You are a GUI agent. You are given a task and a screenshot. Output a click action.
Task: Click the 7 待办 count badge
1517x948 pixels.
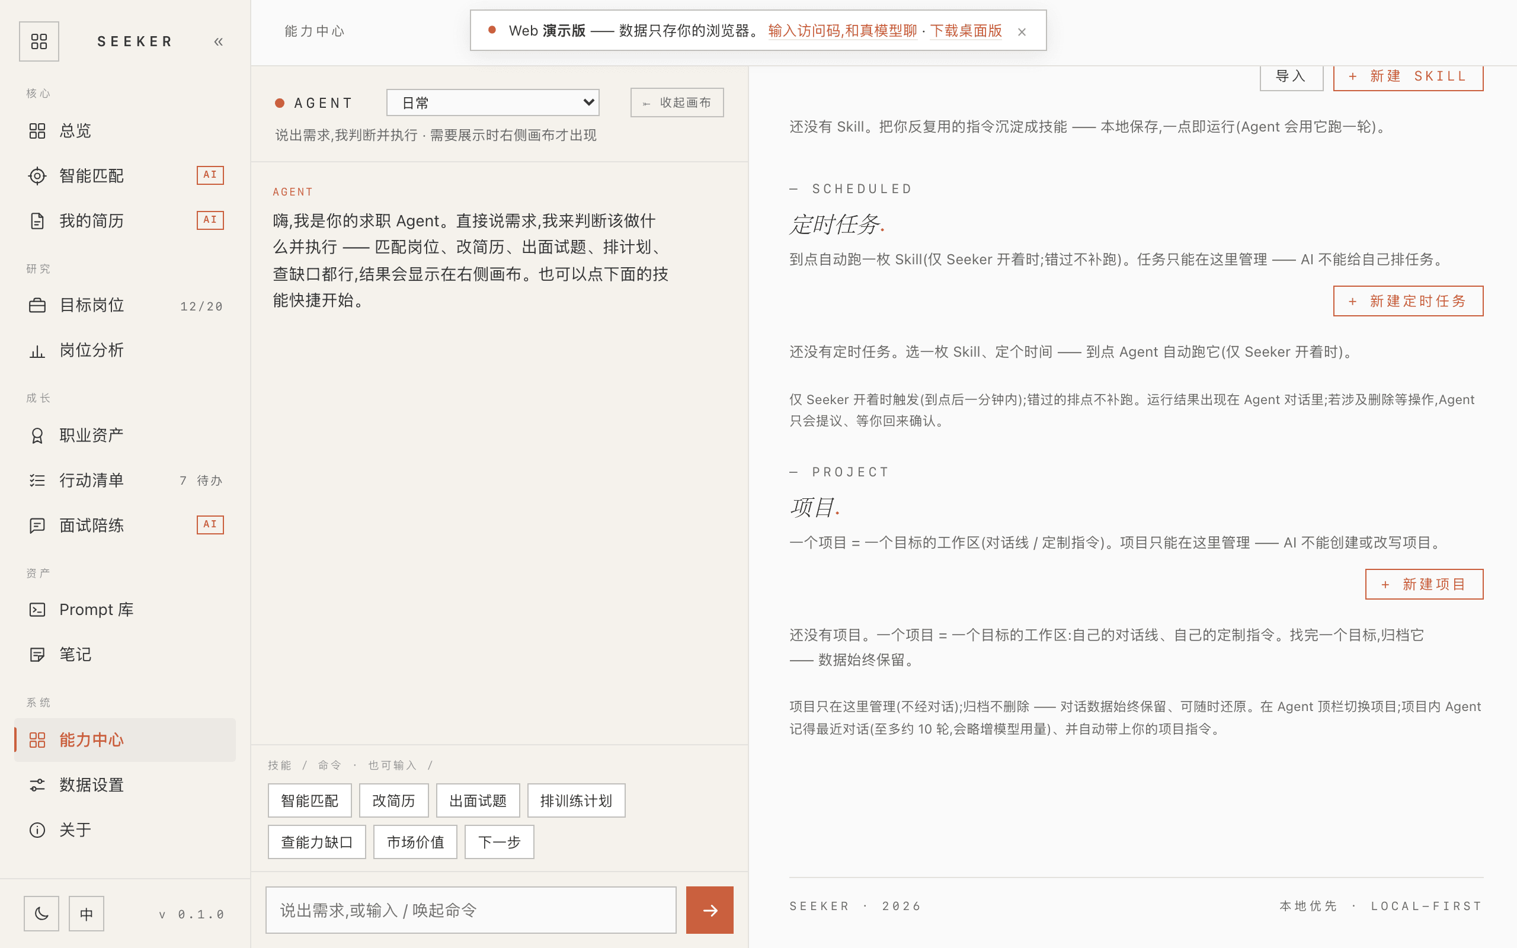(x=201, y=481)
